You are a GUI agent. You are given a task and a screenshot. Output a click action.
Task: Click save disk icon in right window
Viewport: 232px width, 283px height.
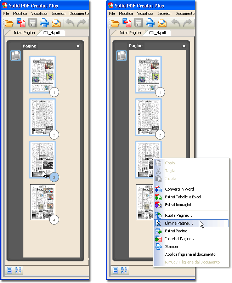click(x=138, y=23)
